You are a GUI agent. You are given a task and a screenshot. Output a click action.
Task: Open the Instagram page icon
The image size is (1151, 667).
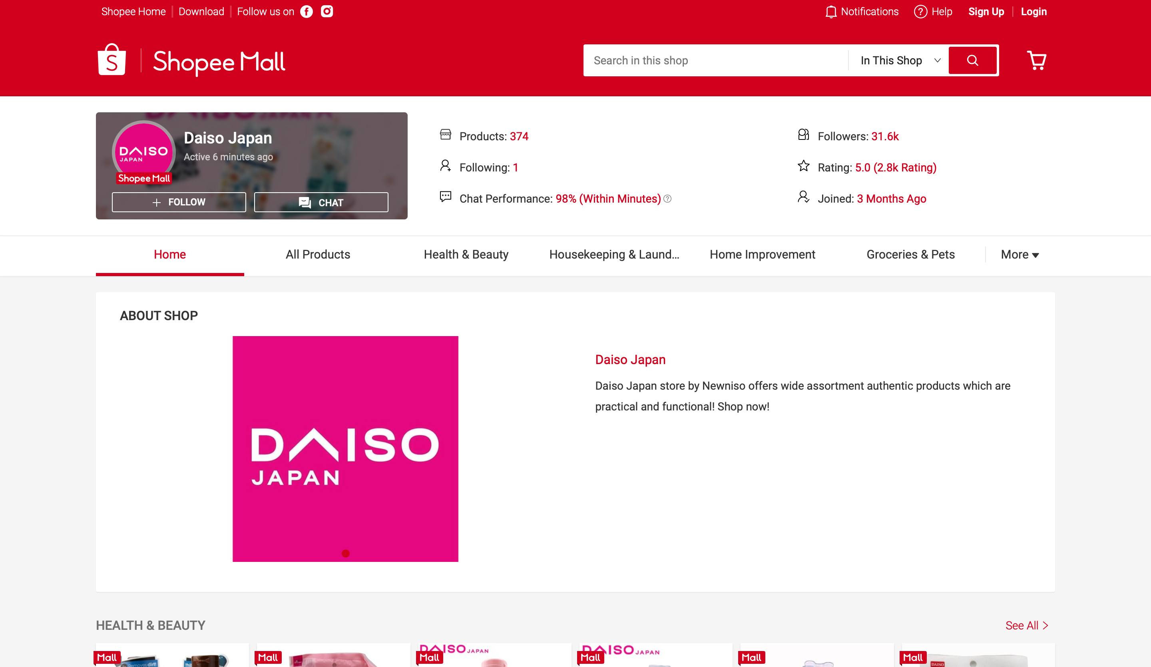(x=327, y=12)
